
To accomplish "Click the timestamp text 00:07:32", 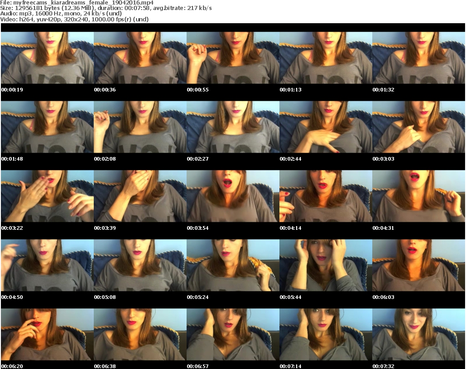I will [x=383, y=366].
